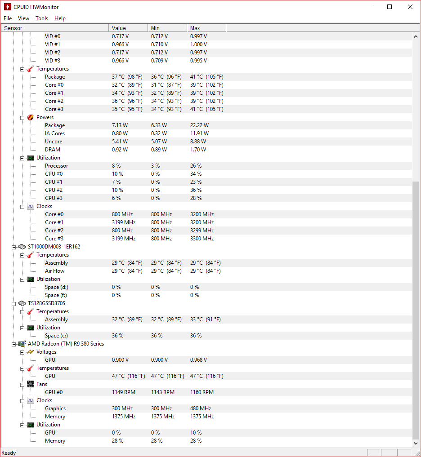Click the GPU Voltages lightning icon
This screenshot has width=421, height=457.
click(x=30, y=352)
